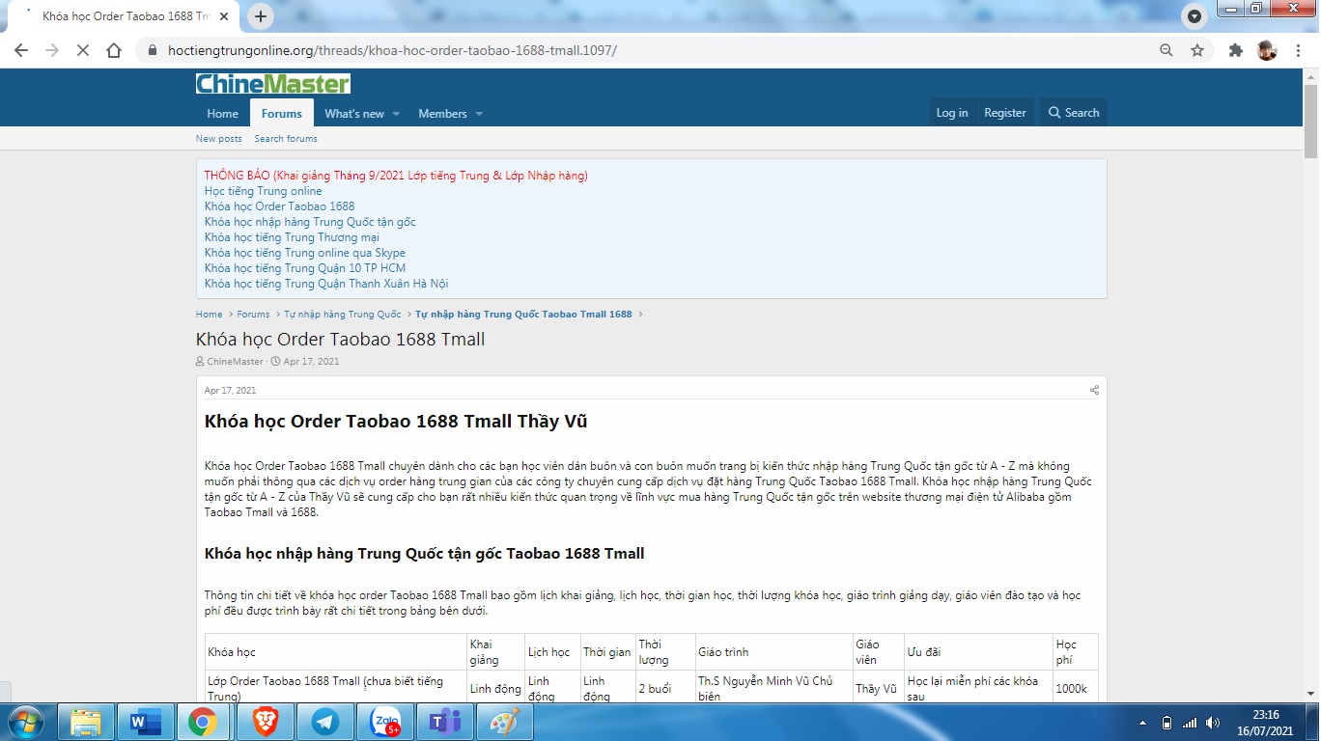
Task: Open a new browser tab
Action: pyautogui.click(x=261, y=16)
